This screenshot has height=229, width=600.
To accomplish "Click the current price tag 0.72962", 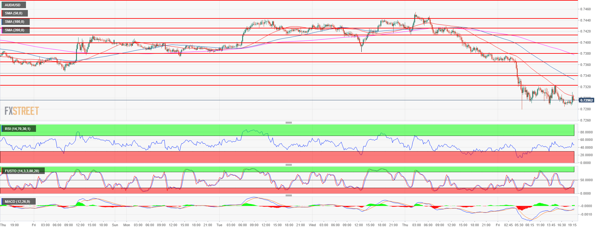I will click(x=586, y=100).
